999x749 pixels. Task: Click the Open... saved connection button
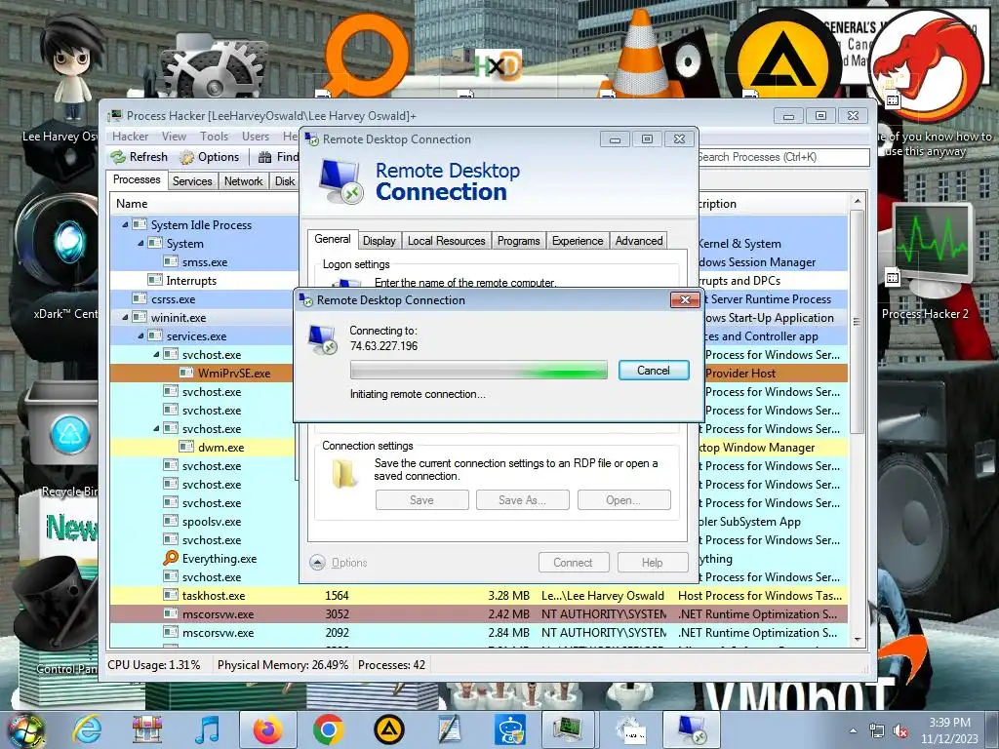[623, 500]
